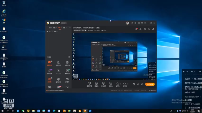Click the share icon

[153, 29]
